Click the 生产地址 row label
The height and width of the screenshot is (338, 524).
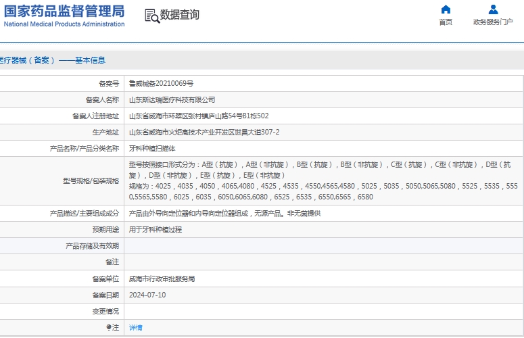pos(105,132)
